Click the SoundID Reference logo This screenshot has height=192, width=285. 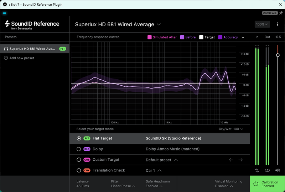[32, 25]
